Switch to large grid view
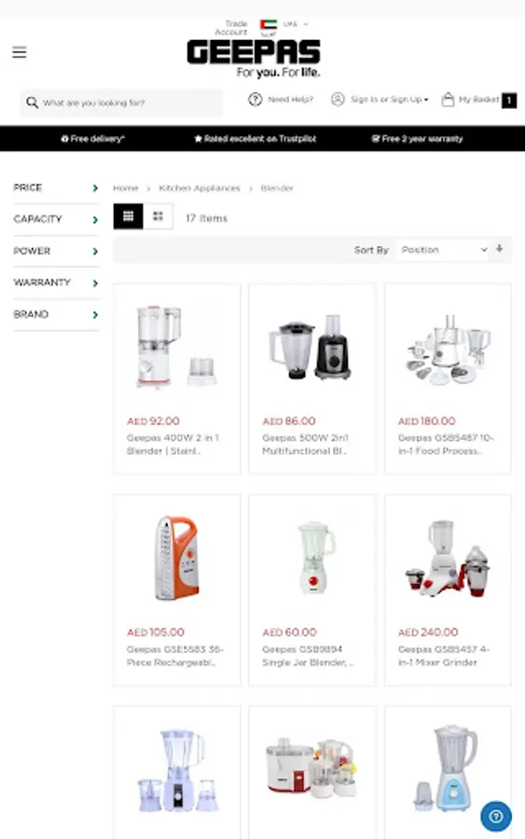 pyautogui.click(x=158, y=216)
